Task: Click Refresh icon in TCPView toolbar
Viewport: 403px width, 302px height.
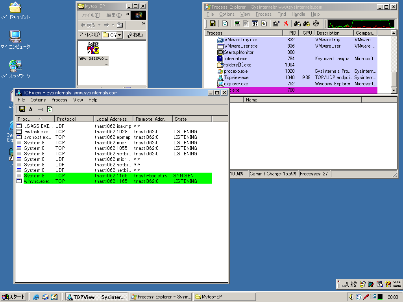Action: click(50, 109)
